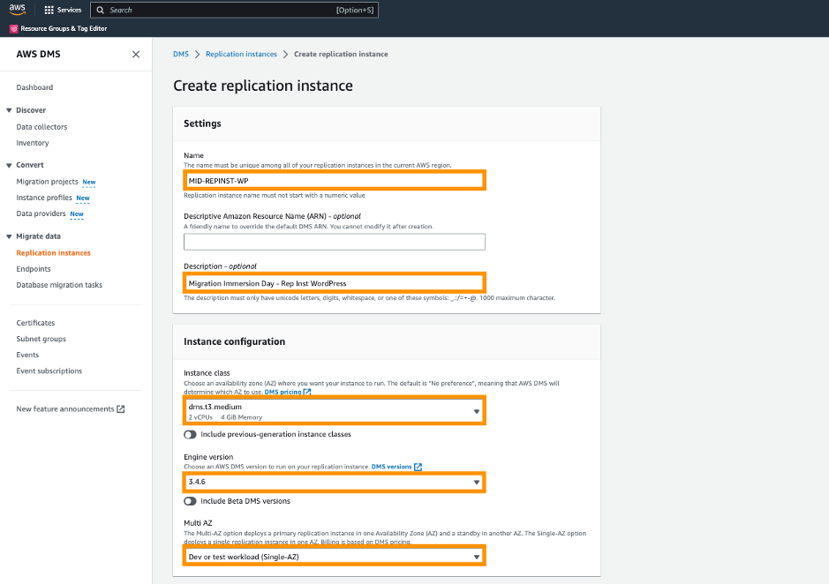Click Replication instances breadcrumb link
Screen dimensions: 829x584
241,54
